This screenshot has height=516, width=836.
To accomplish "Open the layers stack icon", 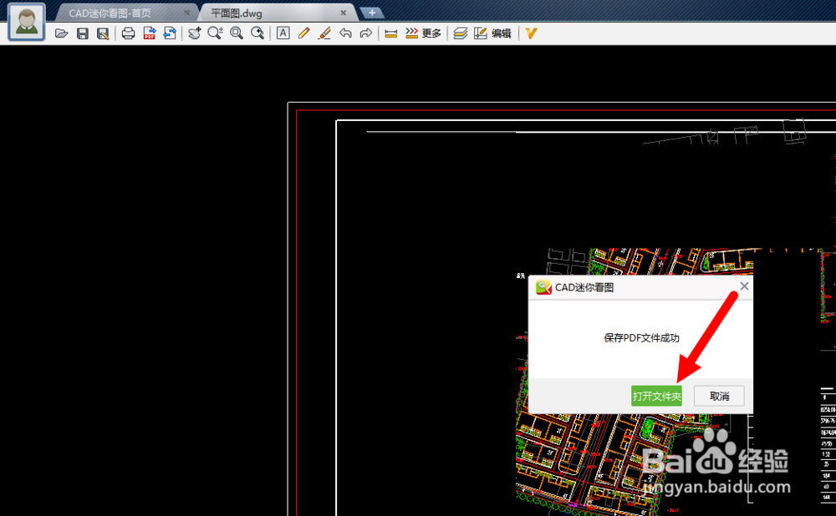I will point(460,33).
